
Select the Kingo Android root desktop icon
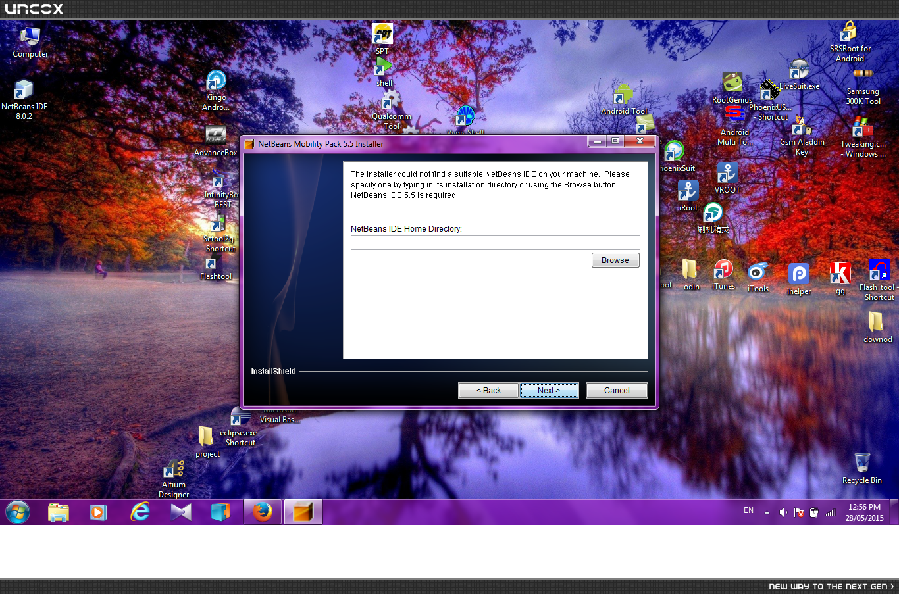click(x=216, y=91)
